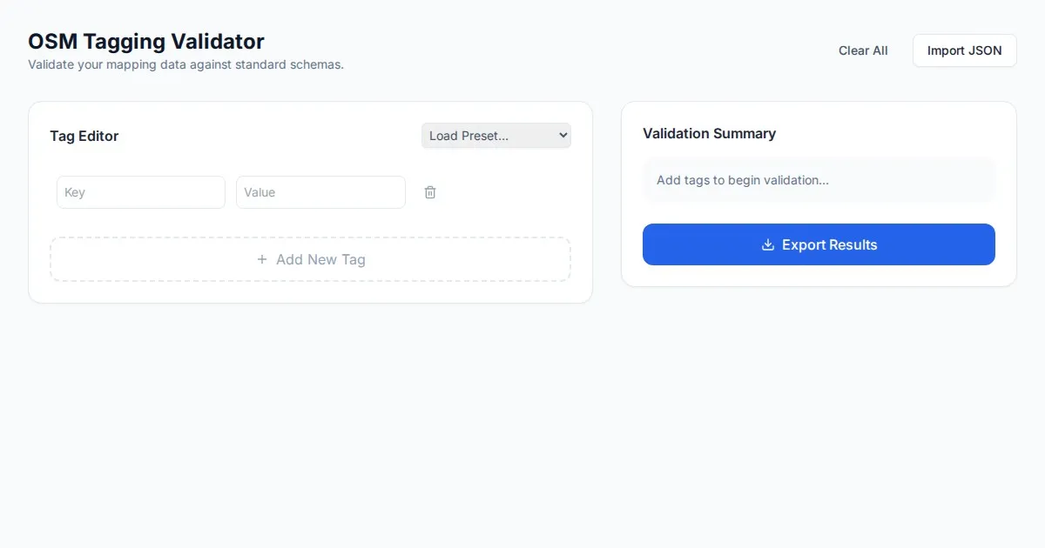Click the download icon in Export Results
1045x548 pixels.
(768, 244)
